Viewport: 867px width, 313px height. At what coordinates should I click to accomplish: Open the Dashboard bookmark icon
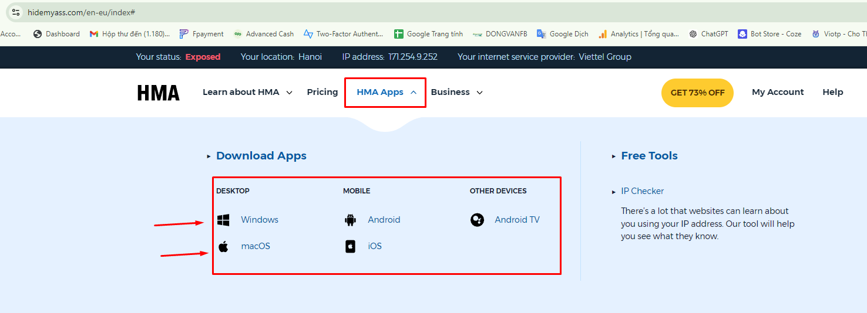click(x=38, y=34)
